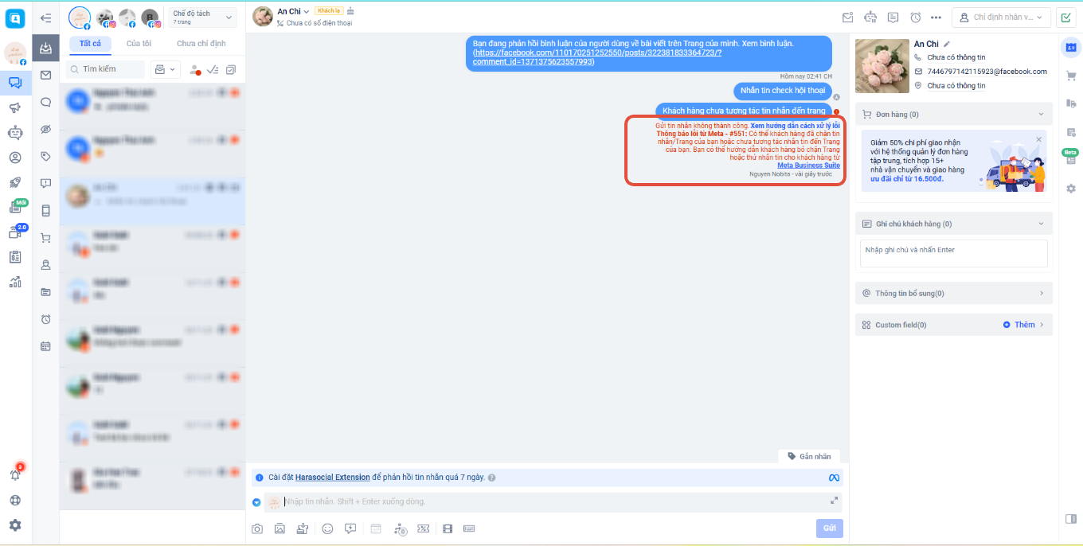The image size is (1083, 546).
Task: Toggle the eye-slash hidden filter
Action: [46, 129]
